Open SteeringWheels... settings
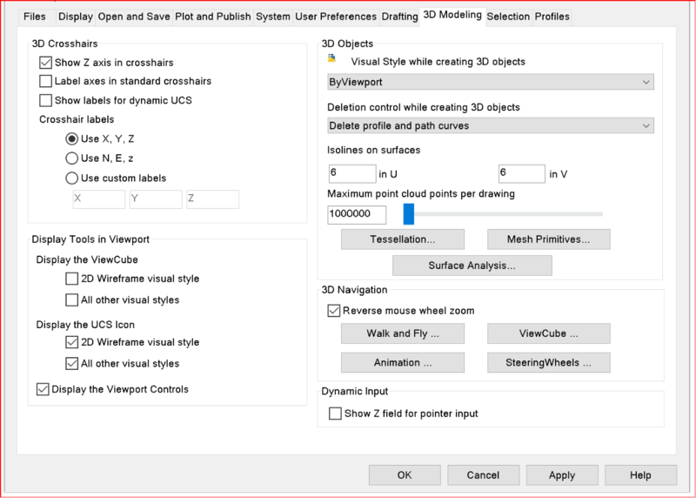Viewport: 696px width, 498px height. click(x=548, y=362)
